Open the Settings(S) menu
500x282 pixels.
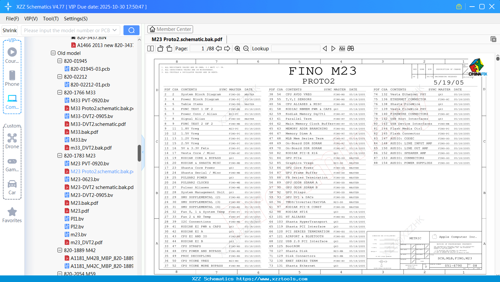tap(76, 19)
